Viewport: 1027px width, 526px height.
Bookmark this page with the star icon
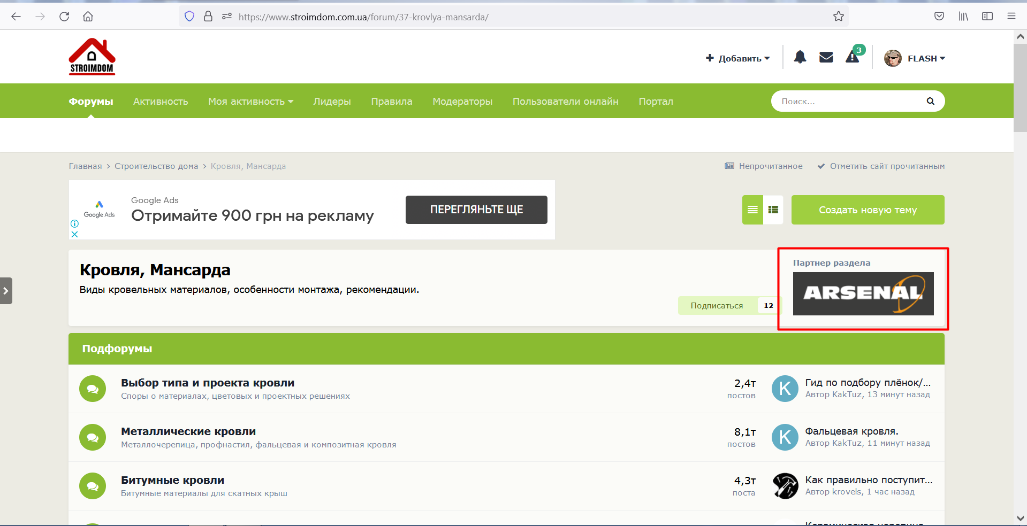[839, 17]
